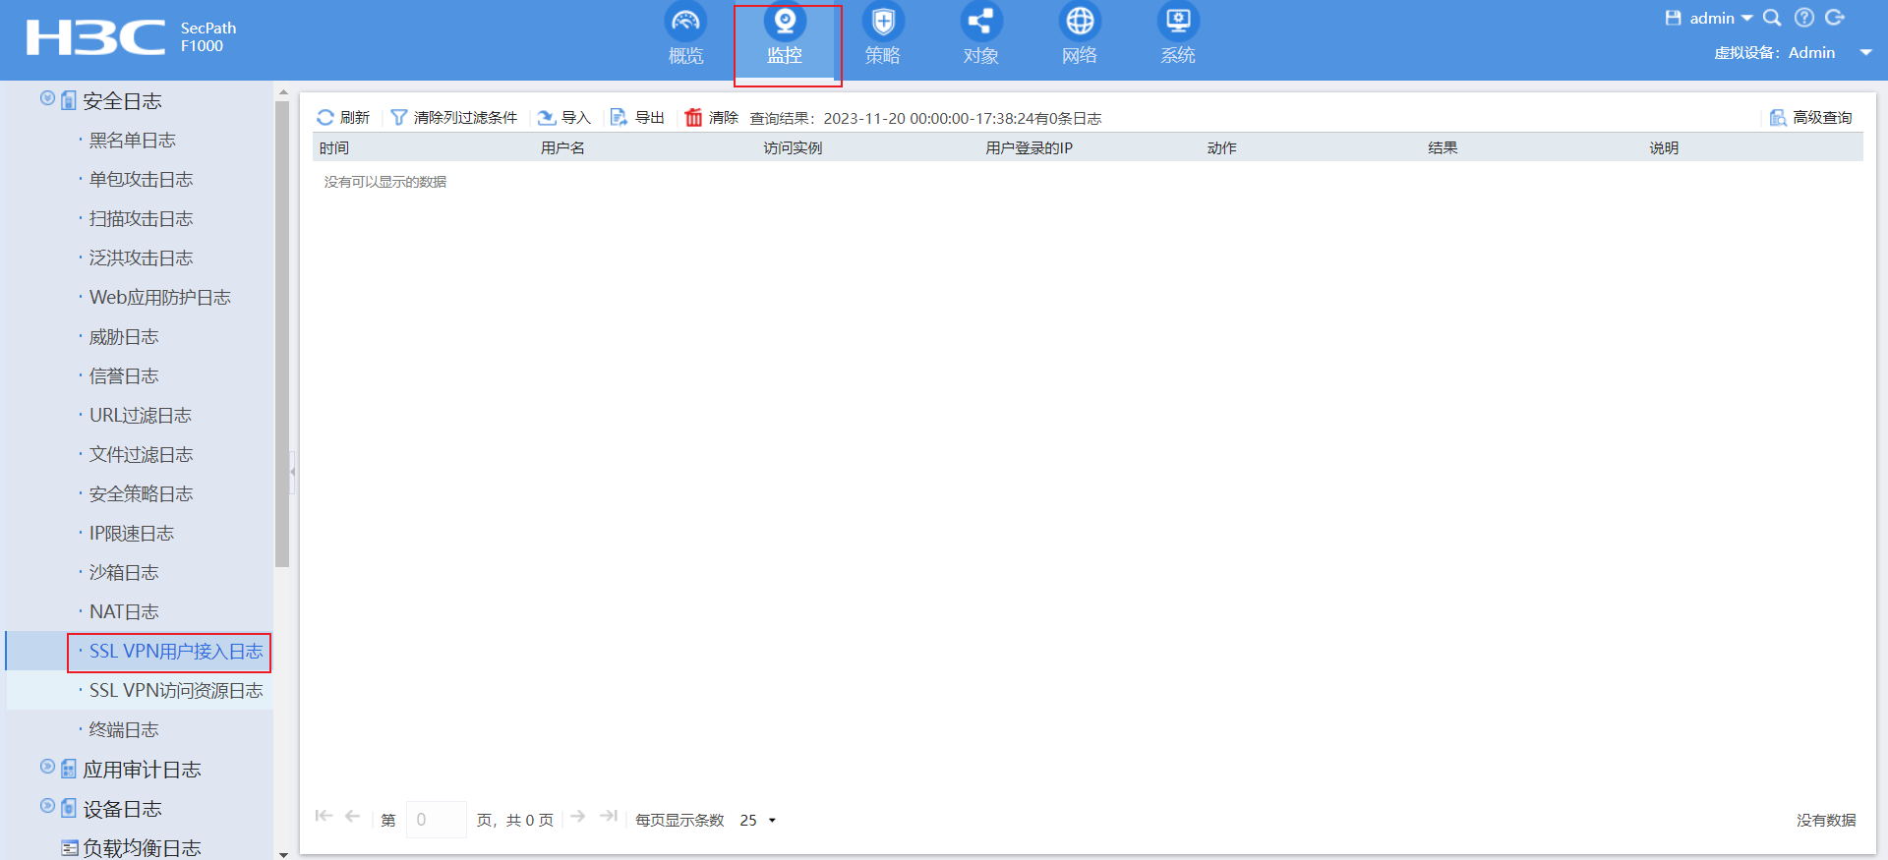Click the 导出 export button
This screenshot has width=1888, height=860.
coord(637,118)
